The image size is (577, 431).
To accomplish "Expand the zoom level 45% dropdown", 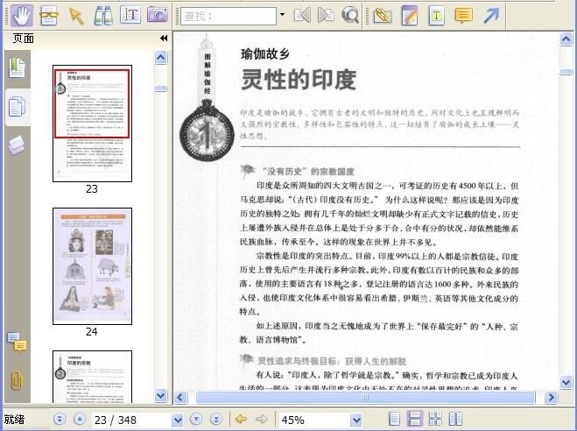I will point(356,420).
